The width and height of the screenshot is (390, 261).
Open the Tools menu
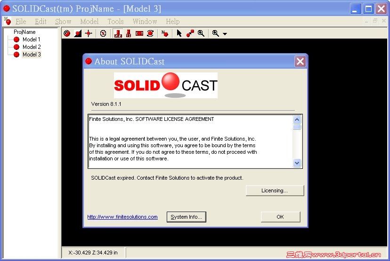click(x=116, y=22)
